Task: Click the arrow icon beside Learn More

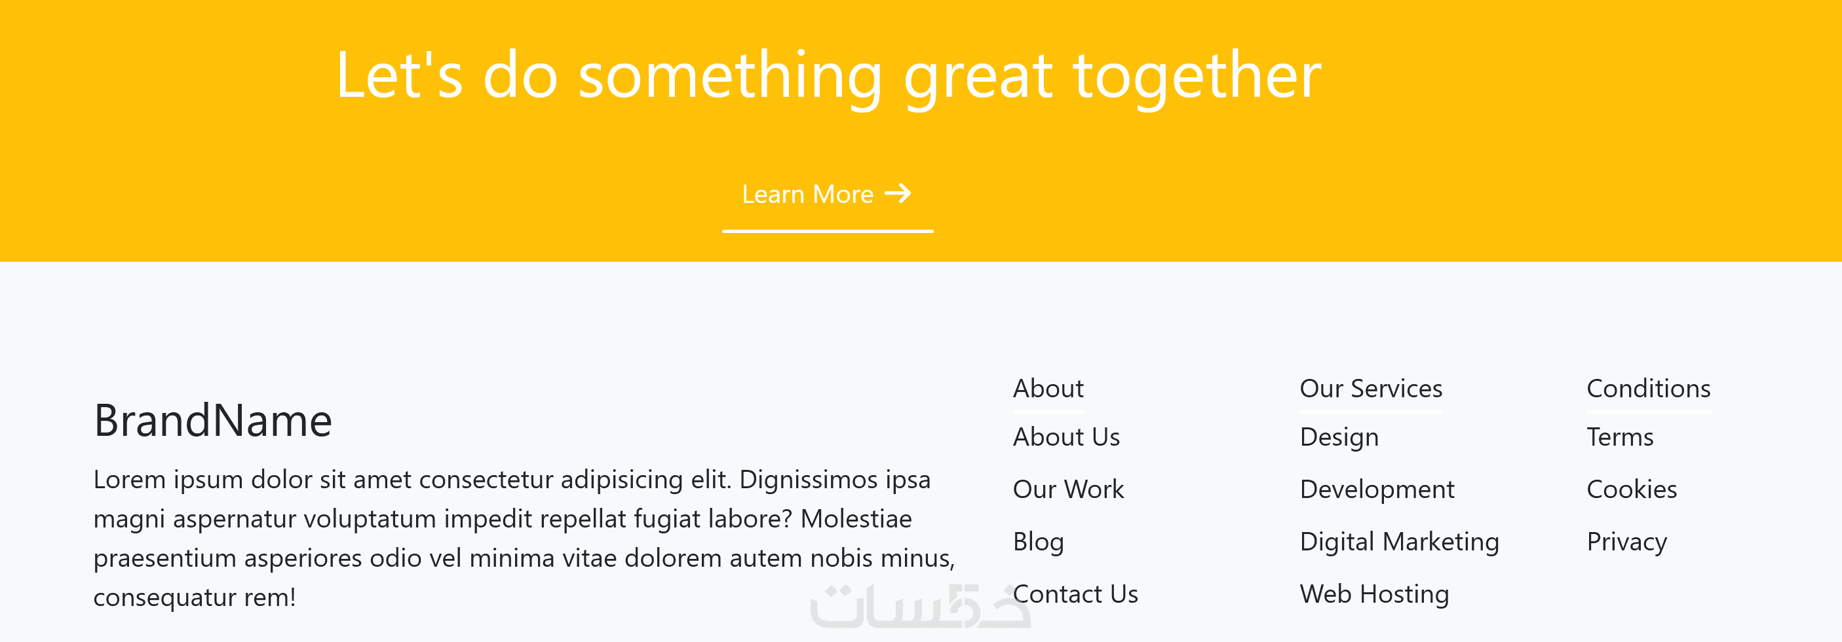Action: (897, 194)
